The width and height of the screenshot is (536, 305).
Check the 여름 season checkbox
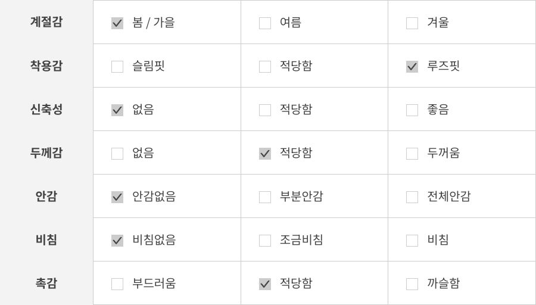pyautogui.click(x=265, y=23)
